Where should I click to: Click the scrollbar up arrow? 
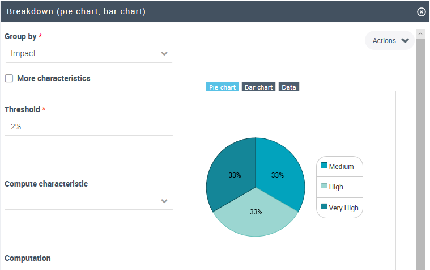420,35
